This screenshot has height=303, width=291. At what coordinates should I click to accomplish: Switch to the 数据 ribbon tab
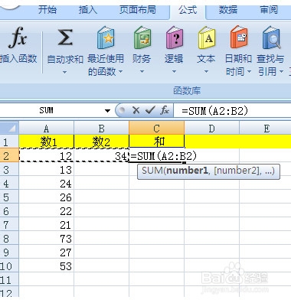pyautogui.click(x=228, y=10)
